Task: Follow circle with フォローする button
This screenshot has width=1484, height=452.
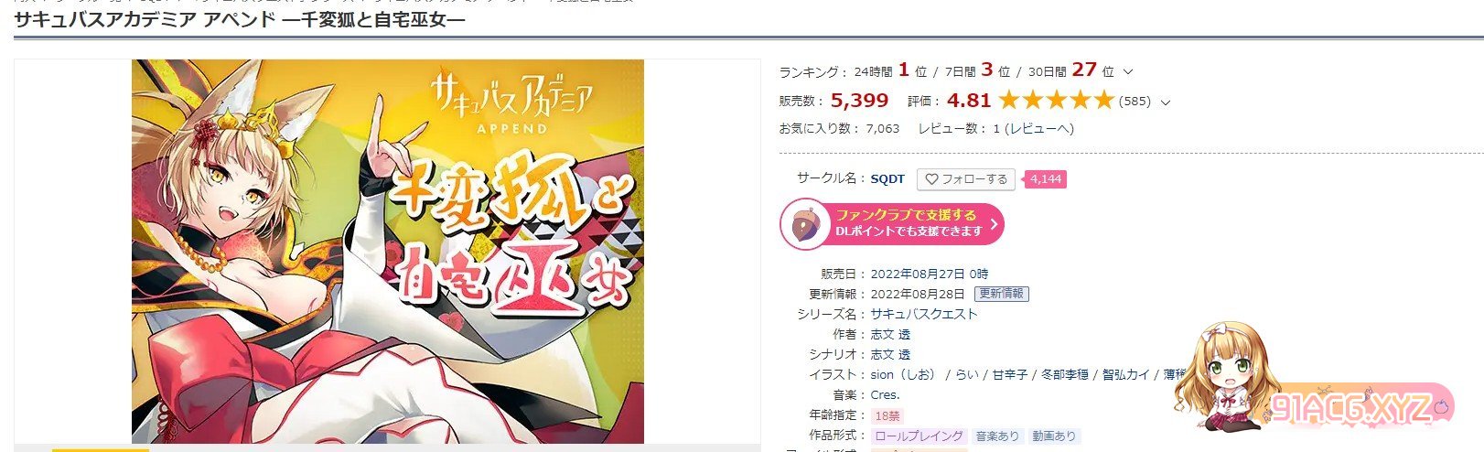Action: (966, 179)
